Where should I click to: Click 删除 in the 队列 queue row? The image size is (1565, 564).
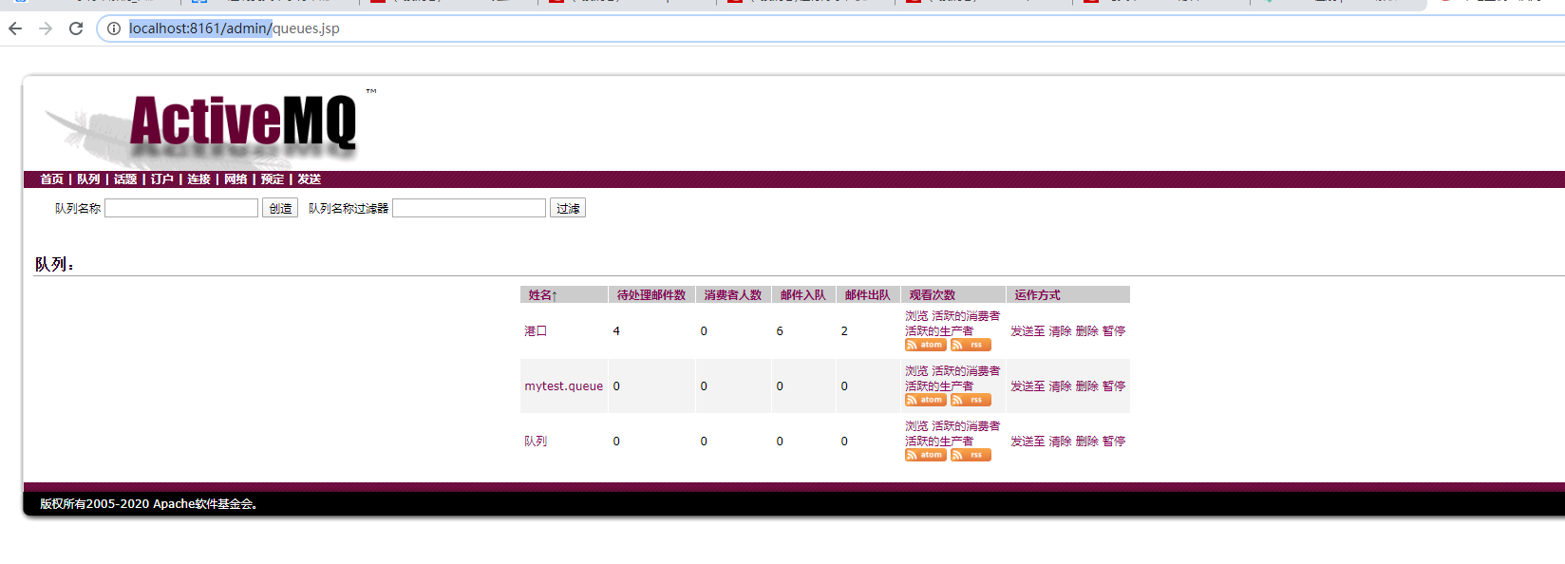[x=1086, y=442]
